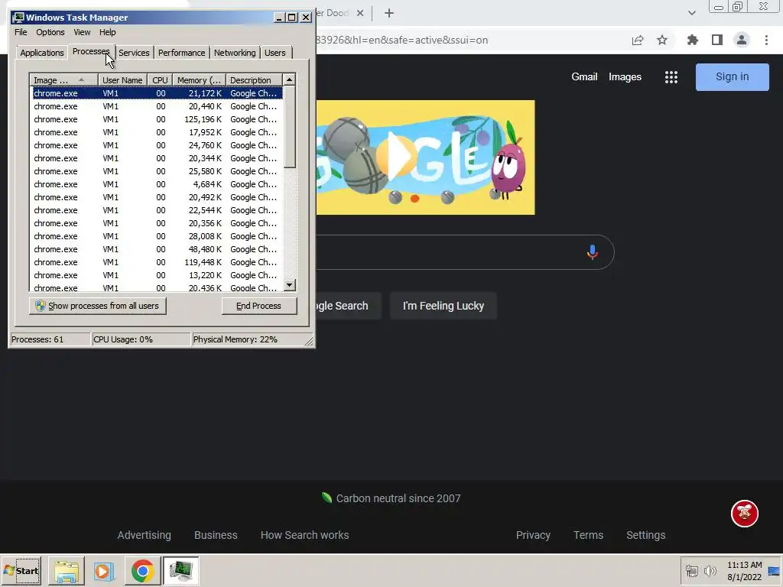Switch to the Performance tab
Image resolution: width=783 pixels, height=587 pixels.
(182, 53)
